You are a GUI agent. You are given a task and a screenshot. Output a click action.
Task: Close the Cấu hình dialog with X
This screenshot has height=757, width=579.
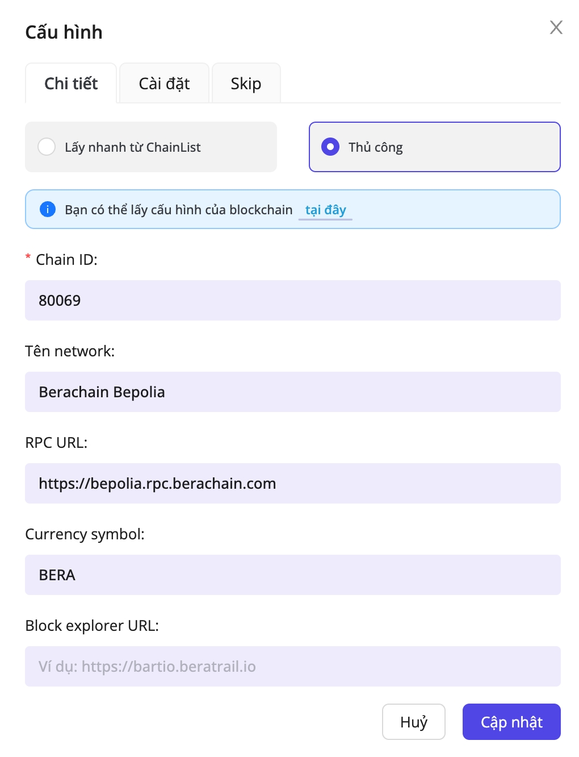click(556, 27)
